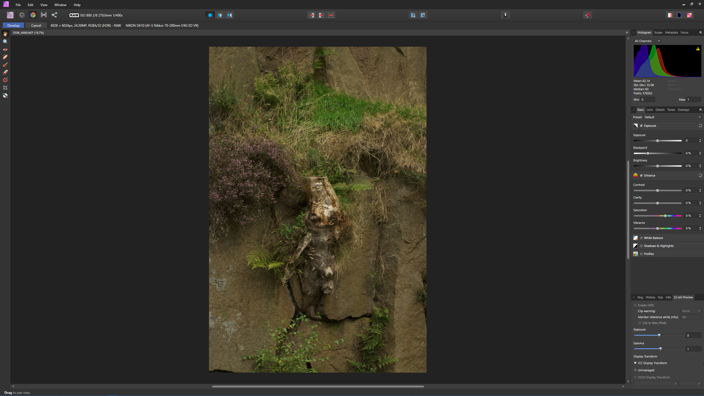Open the Preset Default dropdown
The image size is (704, 396).
coord(672,117)
